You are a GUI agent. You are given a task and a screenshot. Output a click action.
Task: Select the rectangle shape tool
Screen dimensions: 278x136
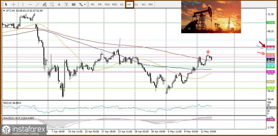(x=74, y=4)
